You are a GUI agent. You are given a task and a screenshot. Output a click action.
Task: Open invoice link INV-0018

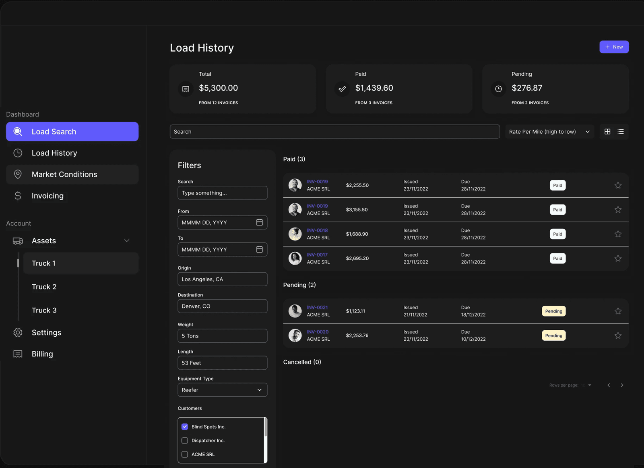(317, 230)
